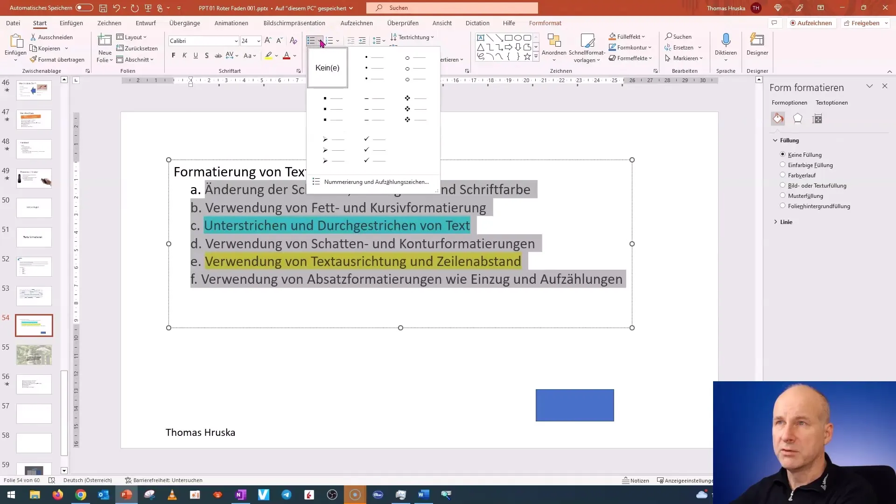
Task: Select the Keine Füllung radio button
Action: 783,154
